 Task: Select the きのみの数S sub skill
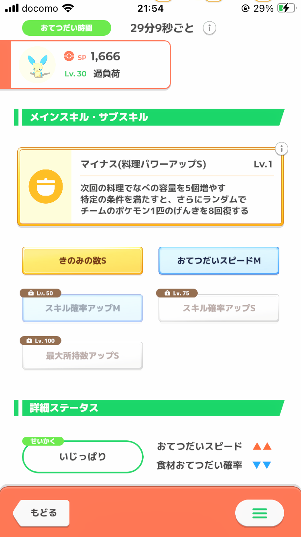(82, 261)
